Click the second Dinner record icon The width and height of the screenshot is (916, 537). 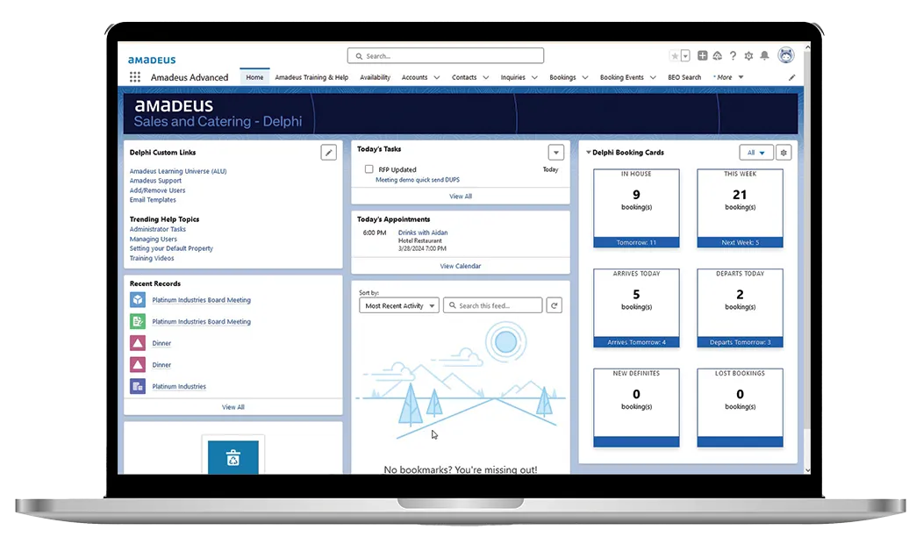[x=138, y=365]
